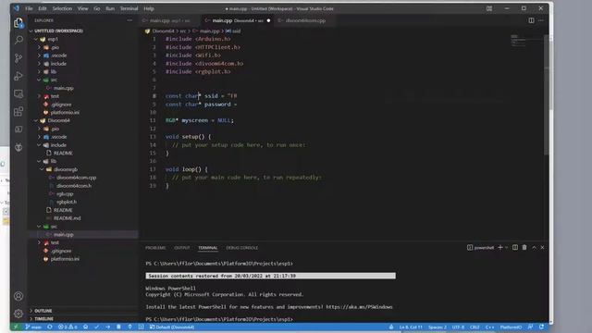Viewport: 592px width, 333px height.
Task: Click the code minimap
Action: point(526,41)
